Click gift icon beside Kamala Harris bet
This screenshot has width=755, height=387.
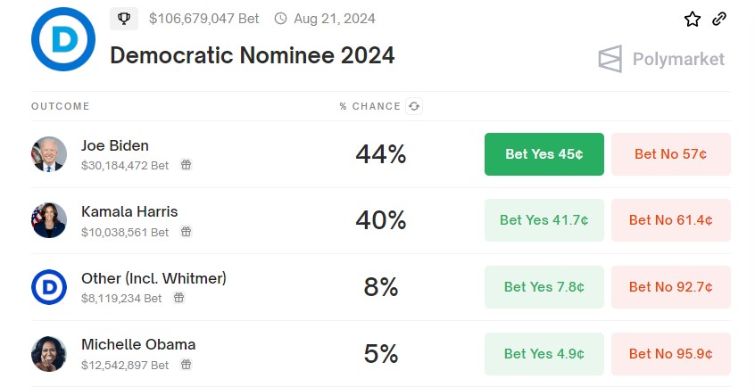(186, 232)
